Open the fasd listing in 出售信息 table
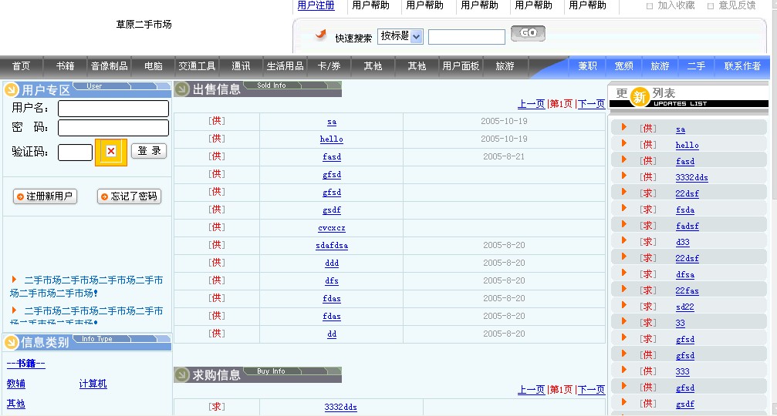 point(332,157)
